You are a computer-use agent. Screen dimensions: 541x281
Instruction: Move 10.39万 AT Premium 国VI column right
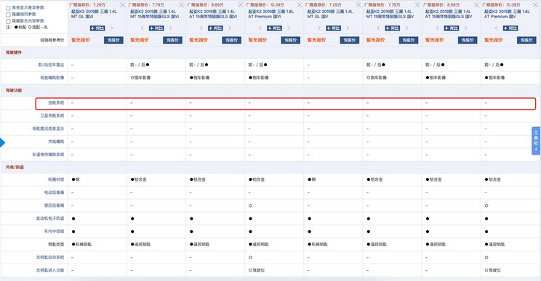289,28
